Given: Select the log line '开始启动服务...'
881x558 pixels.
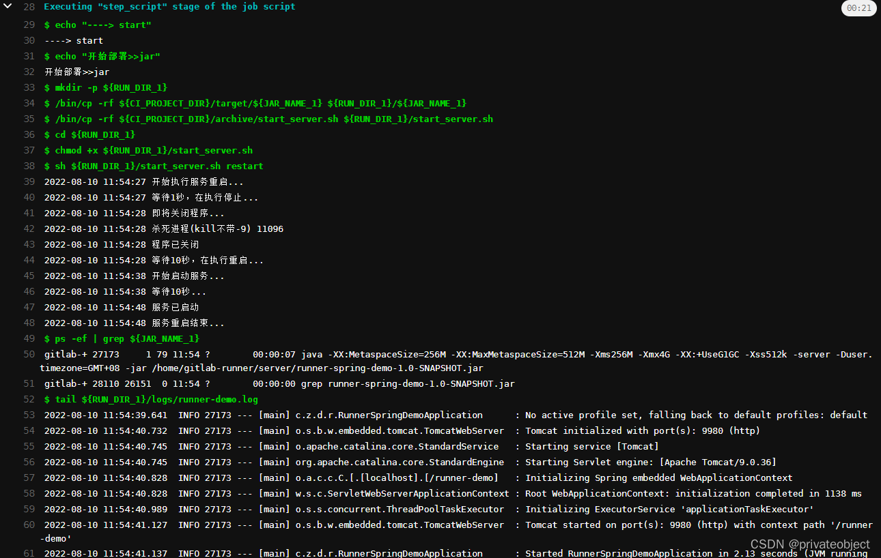Looking at the screenshot, I should pyautogui.click(x=135, y=276).
